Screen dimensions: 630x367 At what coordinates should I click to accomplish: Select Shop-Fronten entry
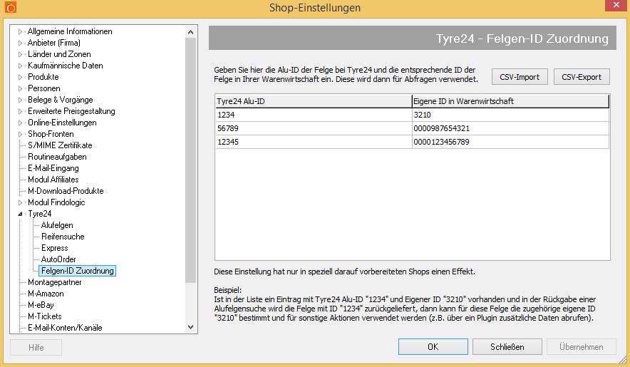tap(51, 134)
